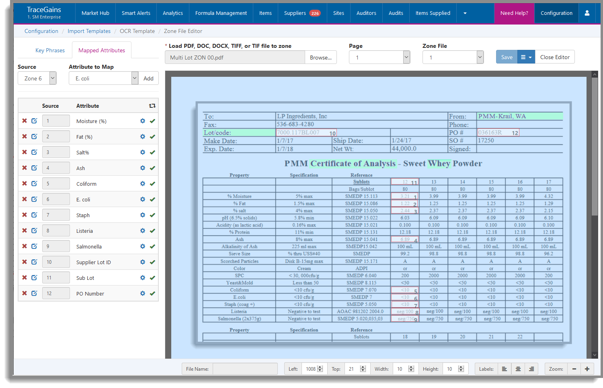The width and height of the screenshot is (603, 388).
Task: Click the refresh icon in Attribute header
Action: 152,106
